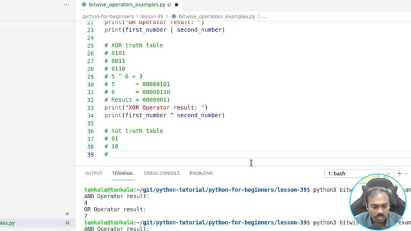Switch to the DEBUG CONSOLE tab
411x231 pixels.
coord(161,173)
